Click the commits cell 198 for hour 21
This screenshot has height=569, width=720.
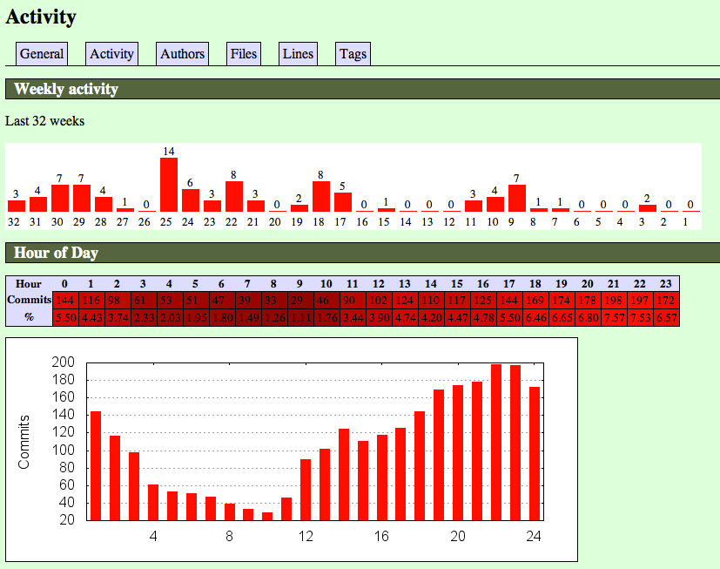[x=614, y=300]
